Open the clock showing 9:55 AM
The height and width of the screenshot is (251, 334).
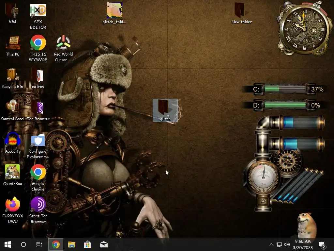coord(303,244)
